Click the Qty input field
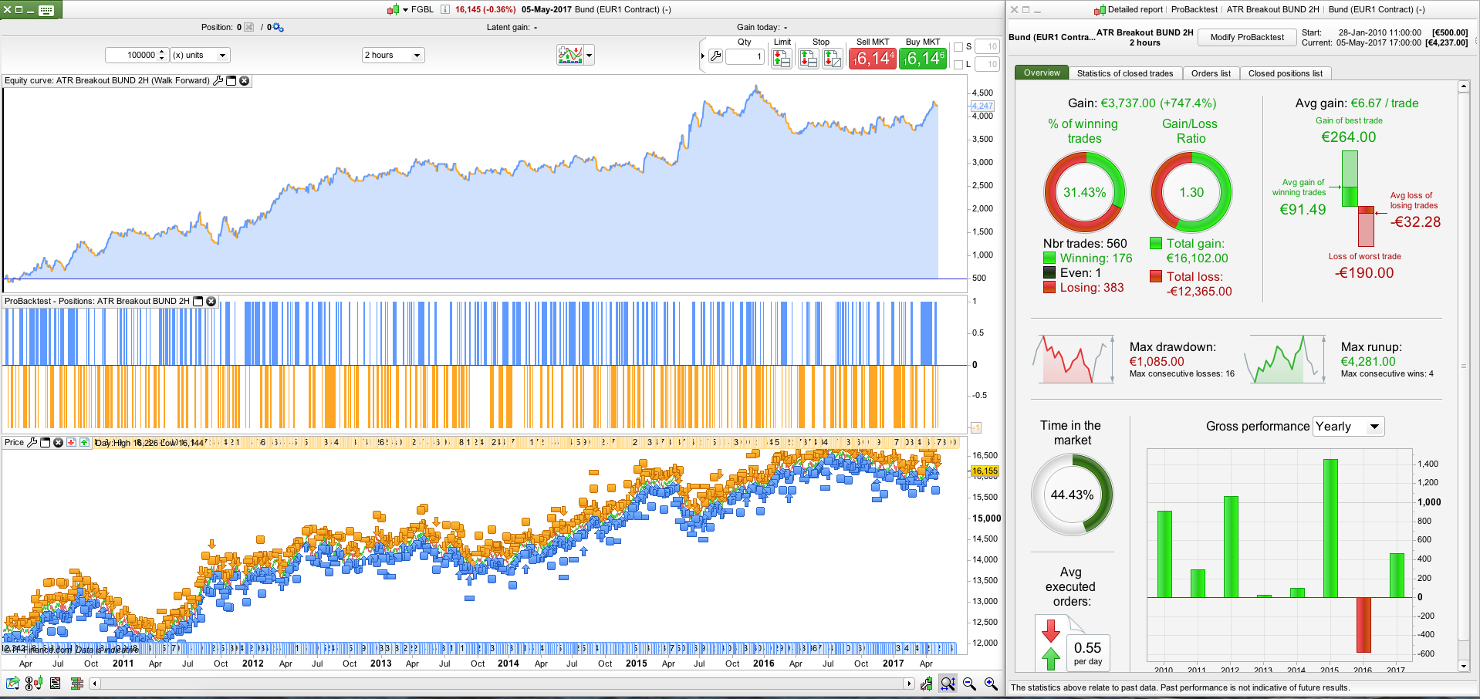The image size is (1480, 699). click(745, 56)
